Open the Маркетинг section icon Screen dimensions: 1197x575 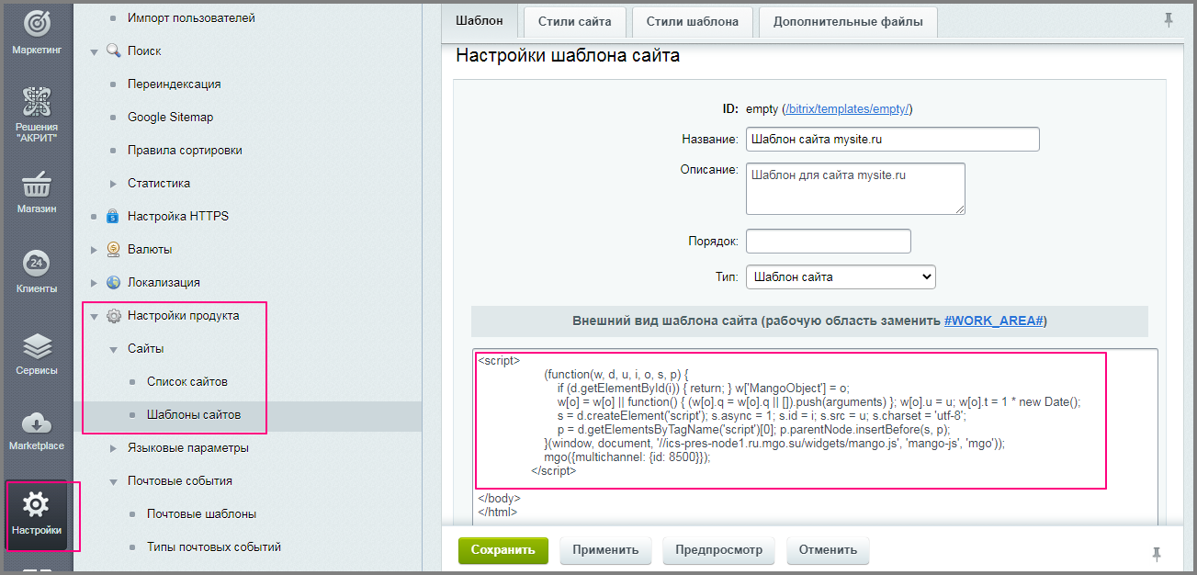tap(37, 22)
